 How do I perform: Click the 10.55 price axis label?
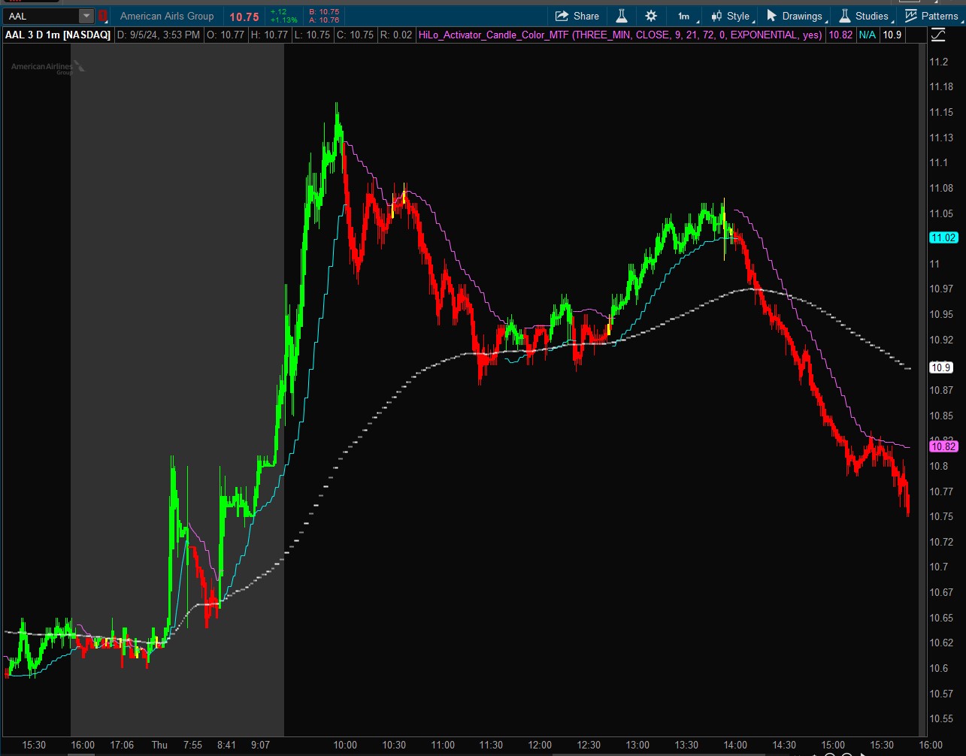(942, 718)
